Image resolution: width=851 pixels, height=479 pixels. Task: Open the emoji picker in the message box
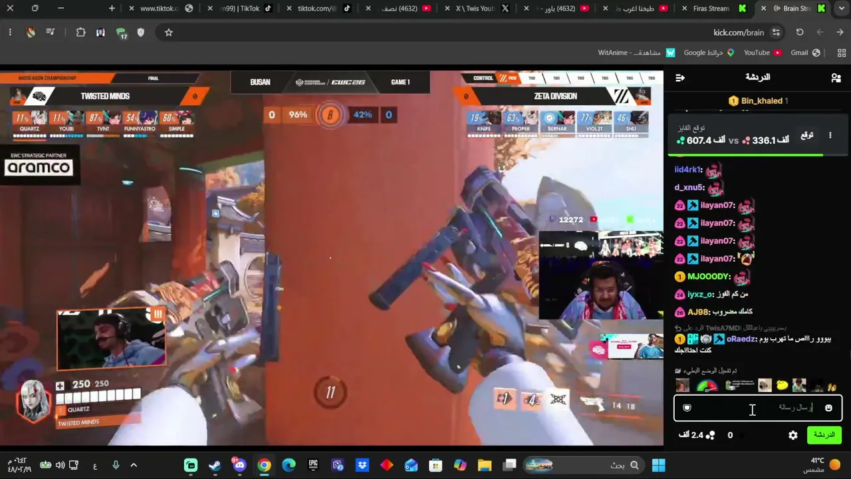[x=828, y=408]
